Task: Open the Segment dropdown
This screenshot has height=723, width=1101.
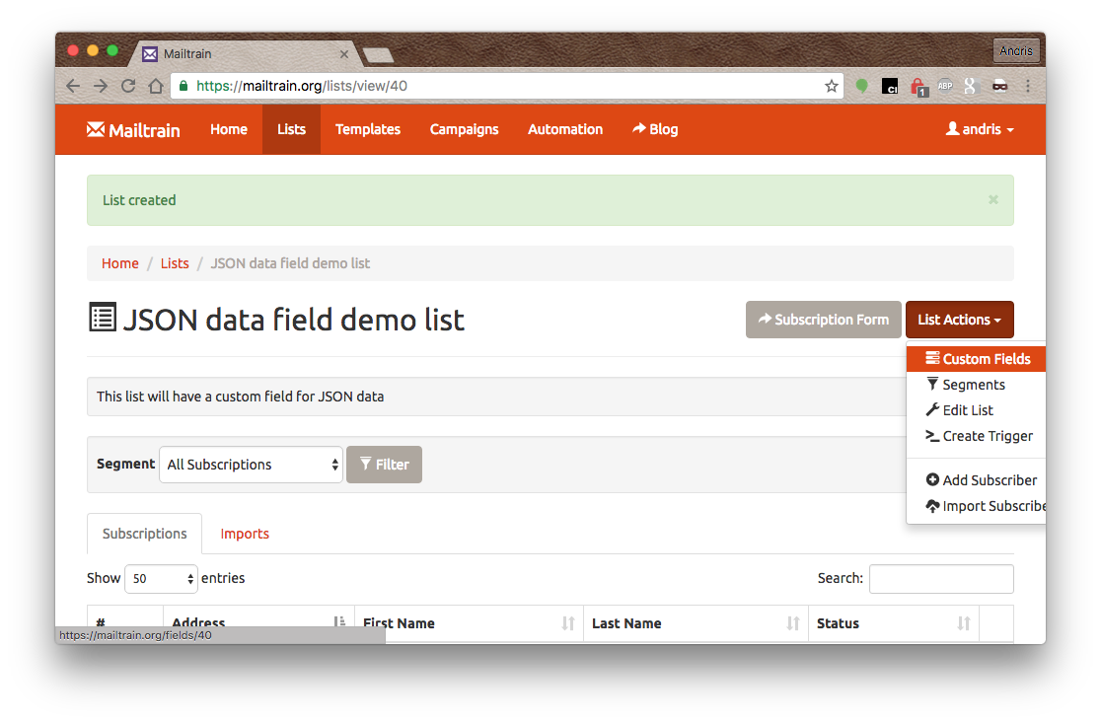Action: point(251,465)
